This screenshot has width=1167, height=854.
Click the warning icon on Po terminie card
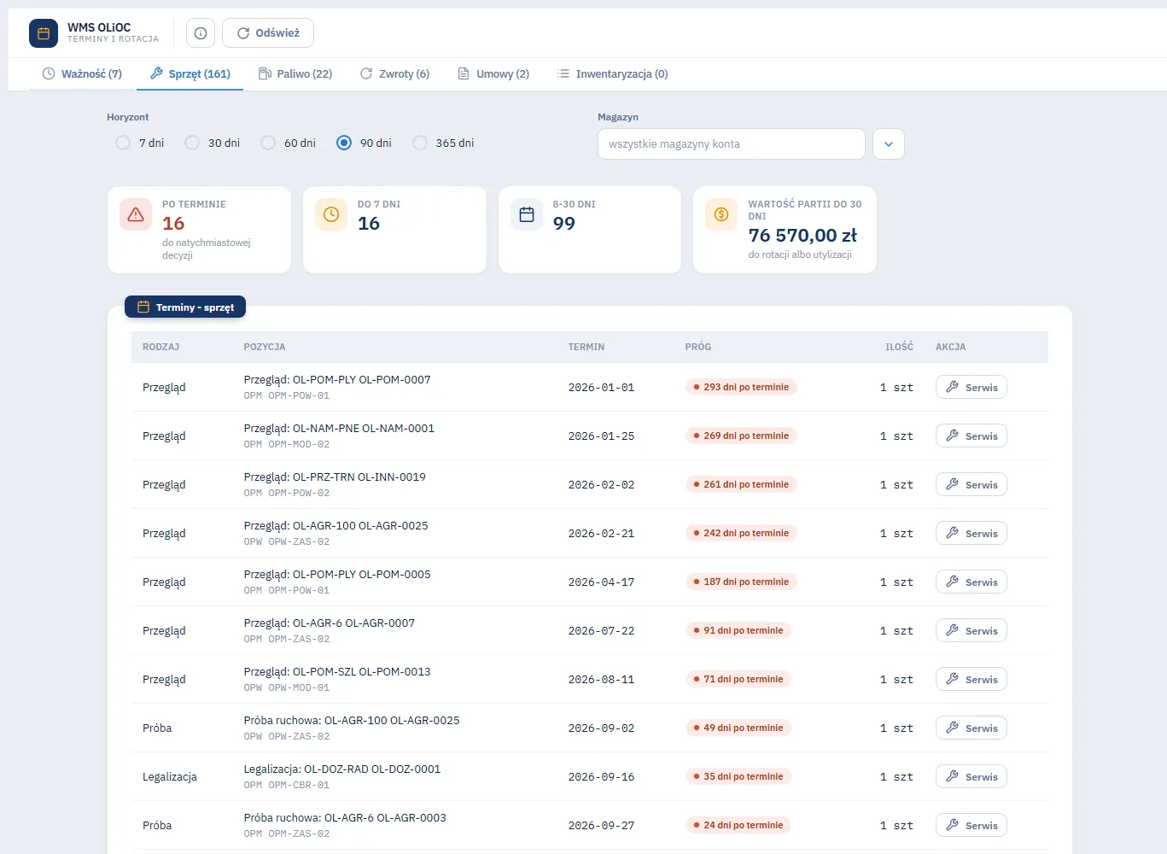point(136,214)
